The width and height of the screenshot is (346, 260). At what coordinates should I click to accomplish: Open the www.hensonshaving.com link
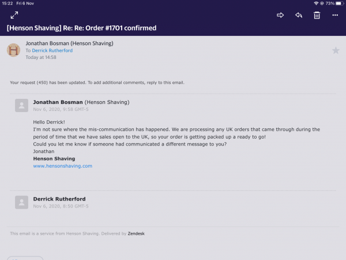click(x=63, y=166)
